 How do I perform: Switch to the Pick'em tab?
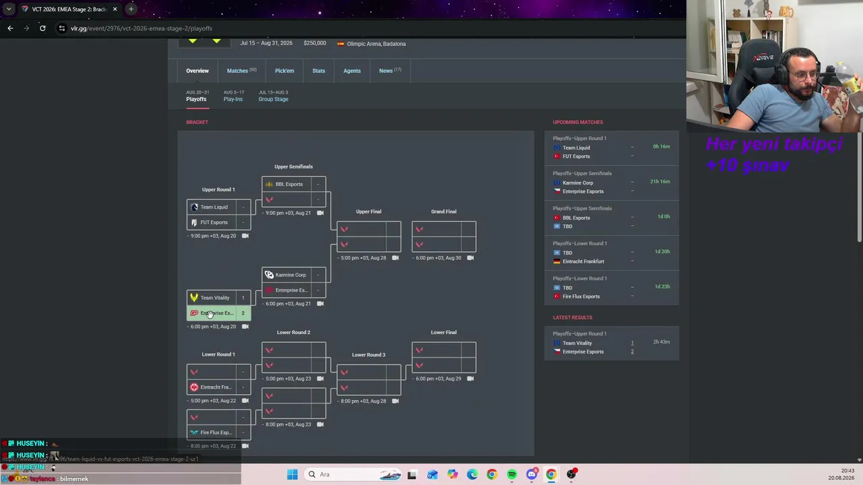tap(285, 71)
